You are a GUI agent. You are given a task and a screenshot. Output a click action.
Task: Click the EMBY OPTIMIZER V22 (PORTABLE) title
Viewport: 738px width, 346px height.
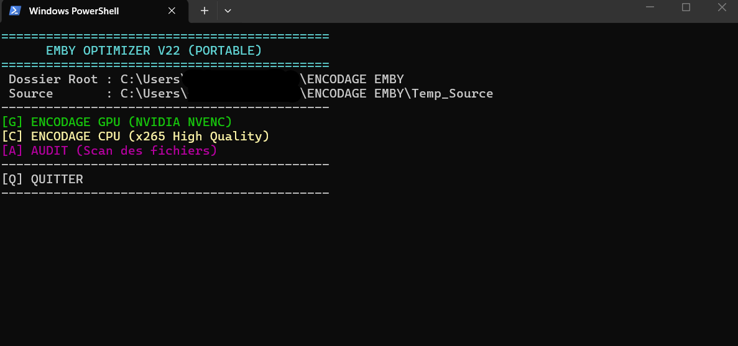154,50
